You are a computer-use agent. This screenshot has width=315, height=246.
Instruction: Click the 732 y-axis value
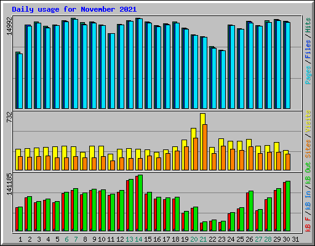(10, 117)
